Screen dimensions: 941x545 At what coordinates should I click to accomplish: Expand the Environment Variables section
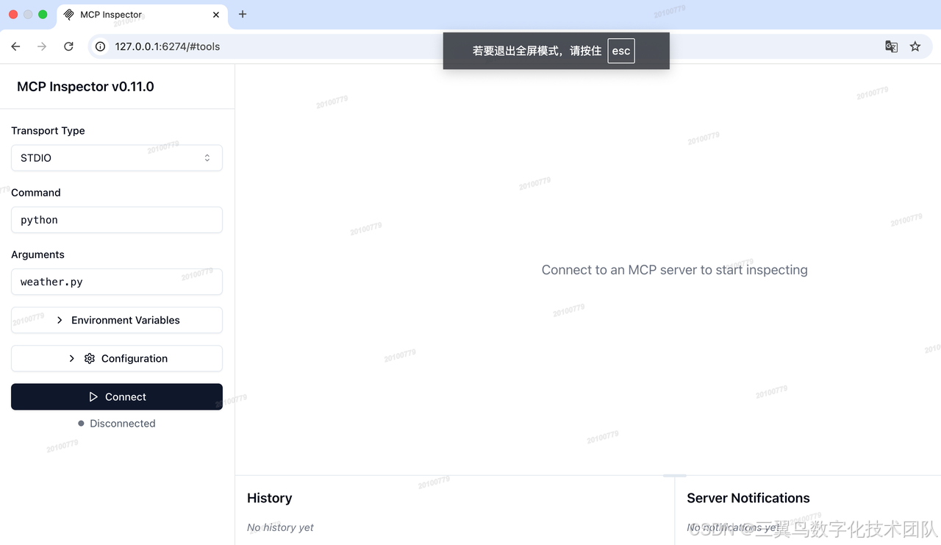coord(116,320)
